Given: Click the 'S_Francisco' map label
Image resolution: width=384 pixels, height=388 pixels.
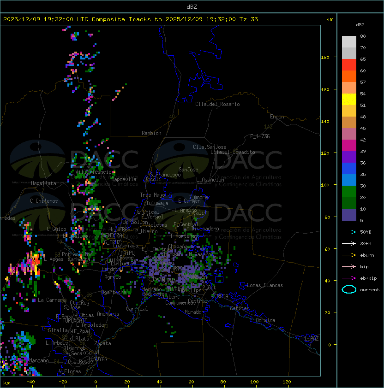Looking at the screenshot, I should (x=165, y=175).
